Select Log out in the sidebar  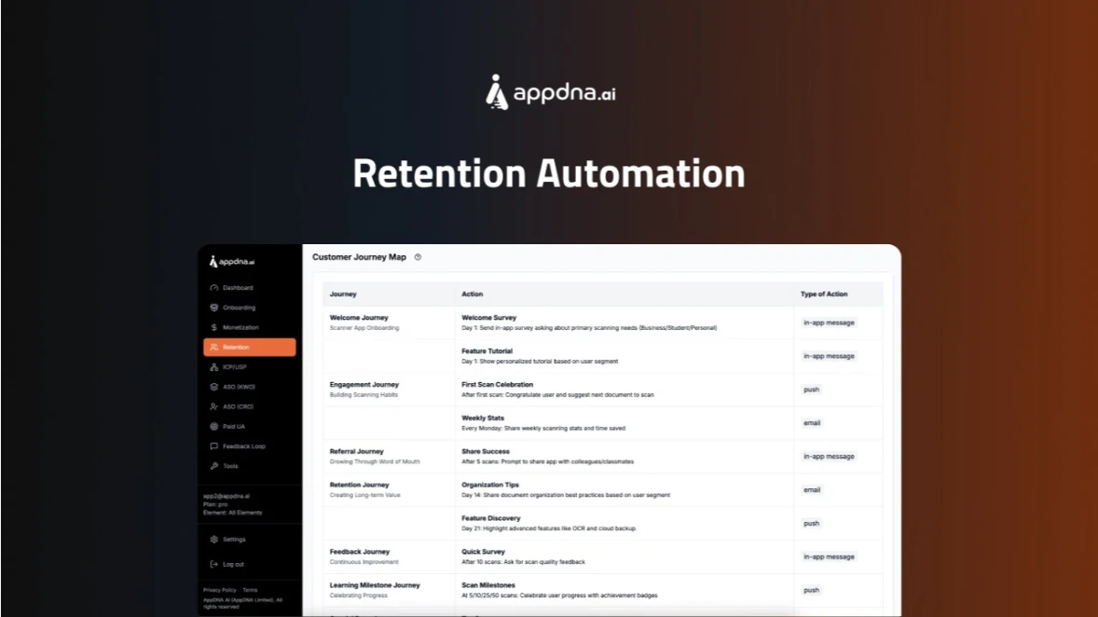point(230,564)
